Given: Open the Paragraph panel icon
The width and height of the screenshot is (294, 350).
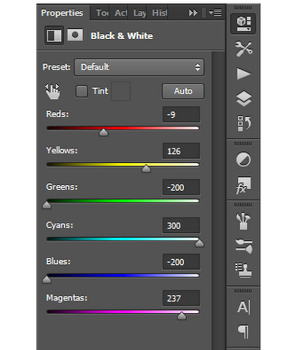Looking at the screenshot, I should tap(243, 332).
